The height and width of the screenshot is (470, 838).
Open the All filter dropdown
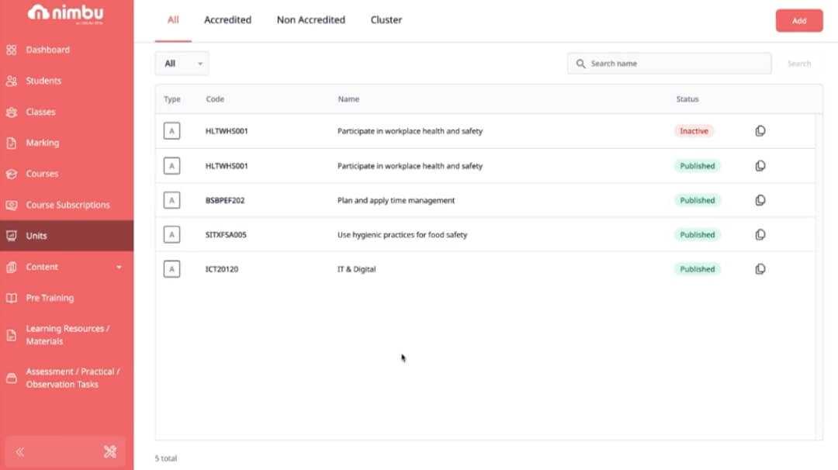click(x=182, y=63)
